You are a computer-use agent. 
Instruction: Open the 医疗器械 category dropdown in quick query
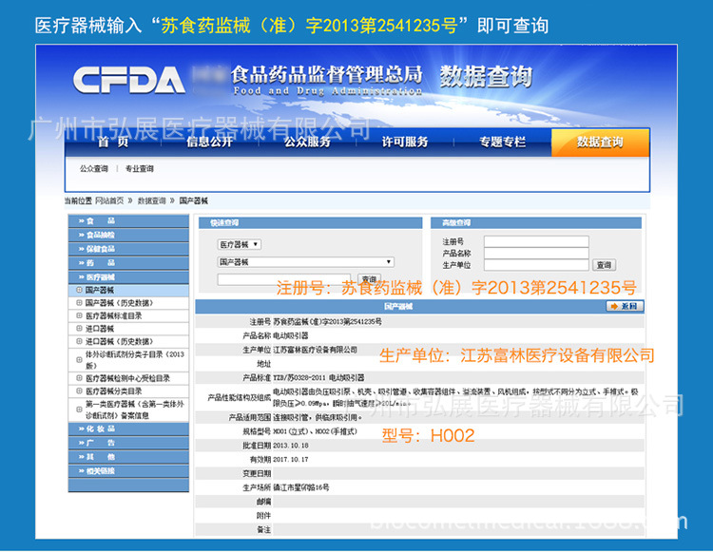(240, 244)
